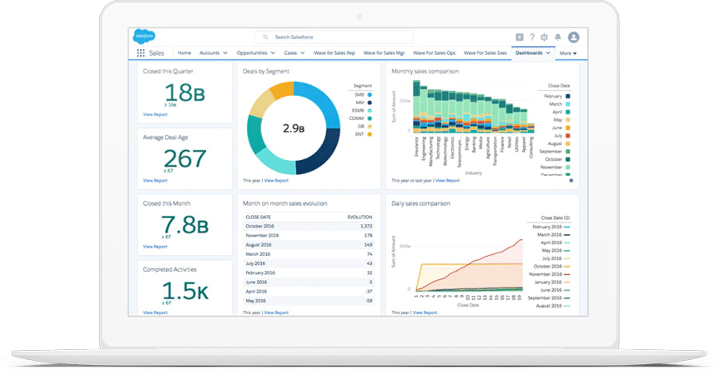Expand the Dashboards dropdown chevron

point(548,53)
